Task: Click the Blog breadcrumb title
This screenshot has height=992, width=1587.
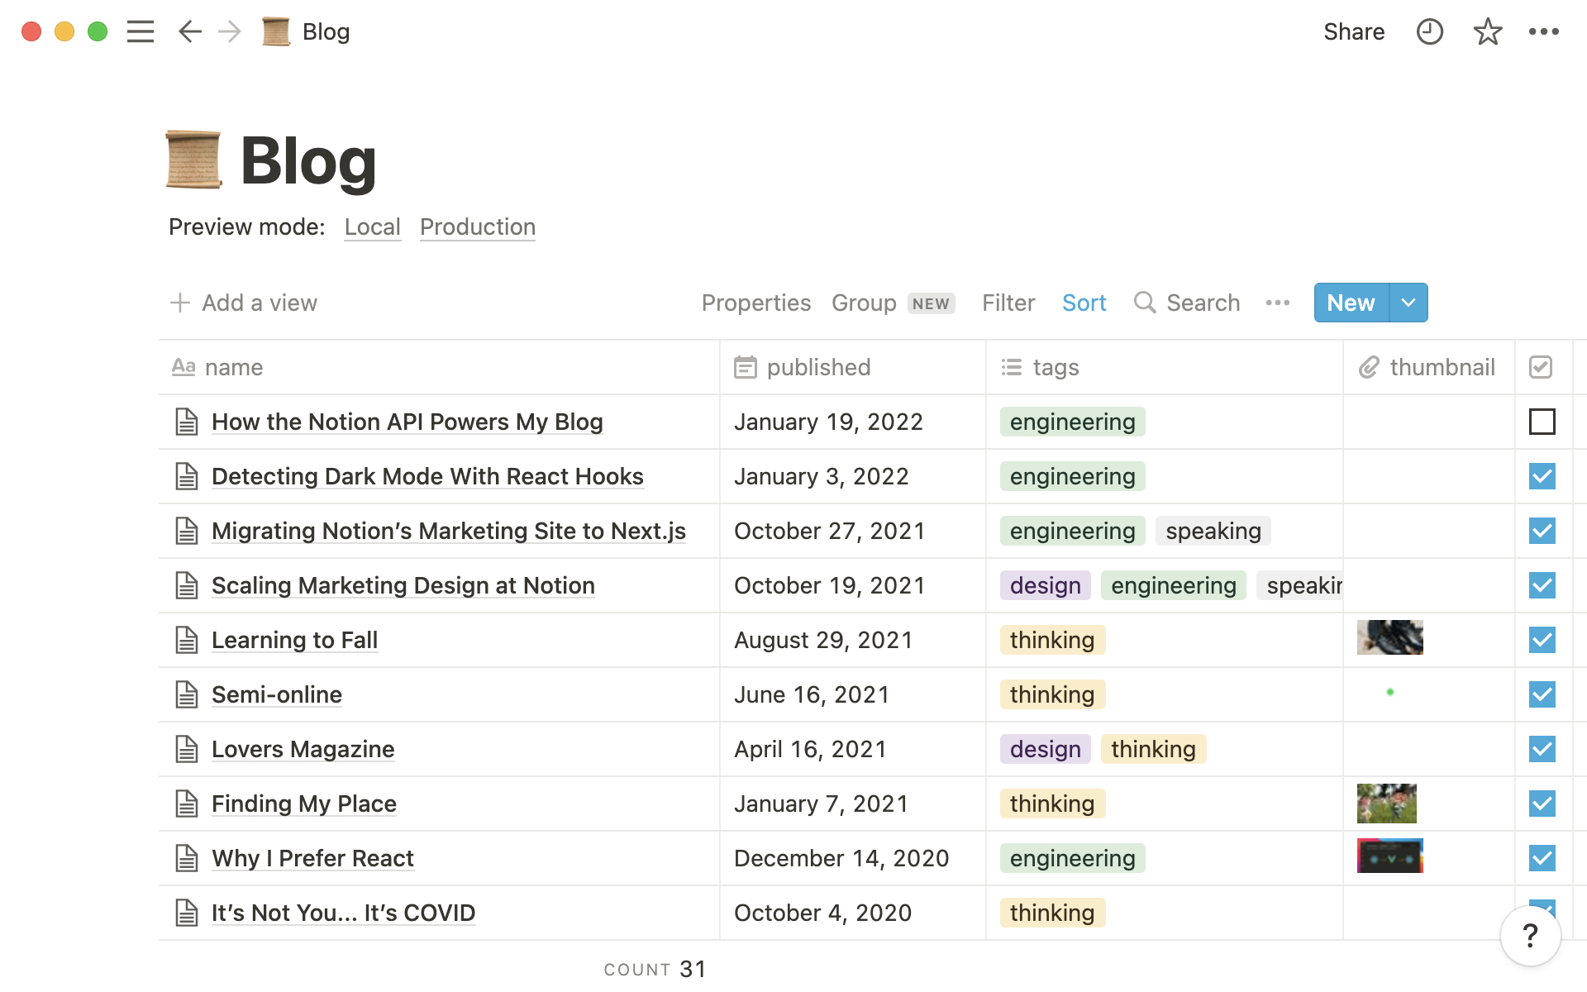Action: click(x=326, y=31)
